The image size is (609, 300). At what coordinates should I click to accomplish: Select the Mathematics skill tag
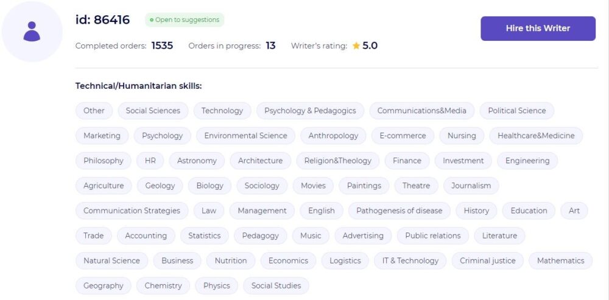(x=560, y=261)
